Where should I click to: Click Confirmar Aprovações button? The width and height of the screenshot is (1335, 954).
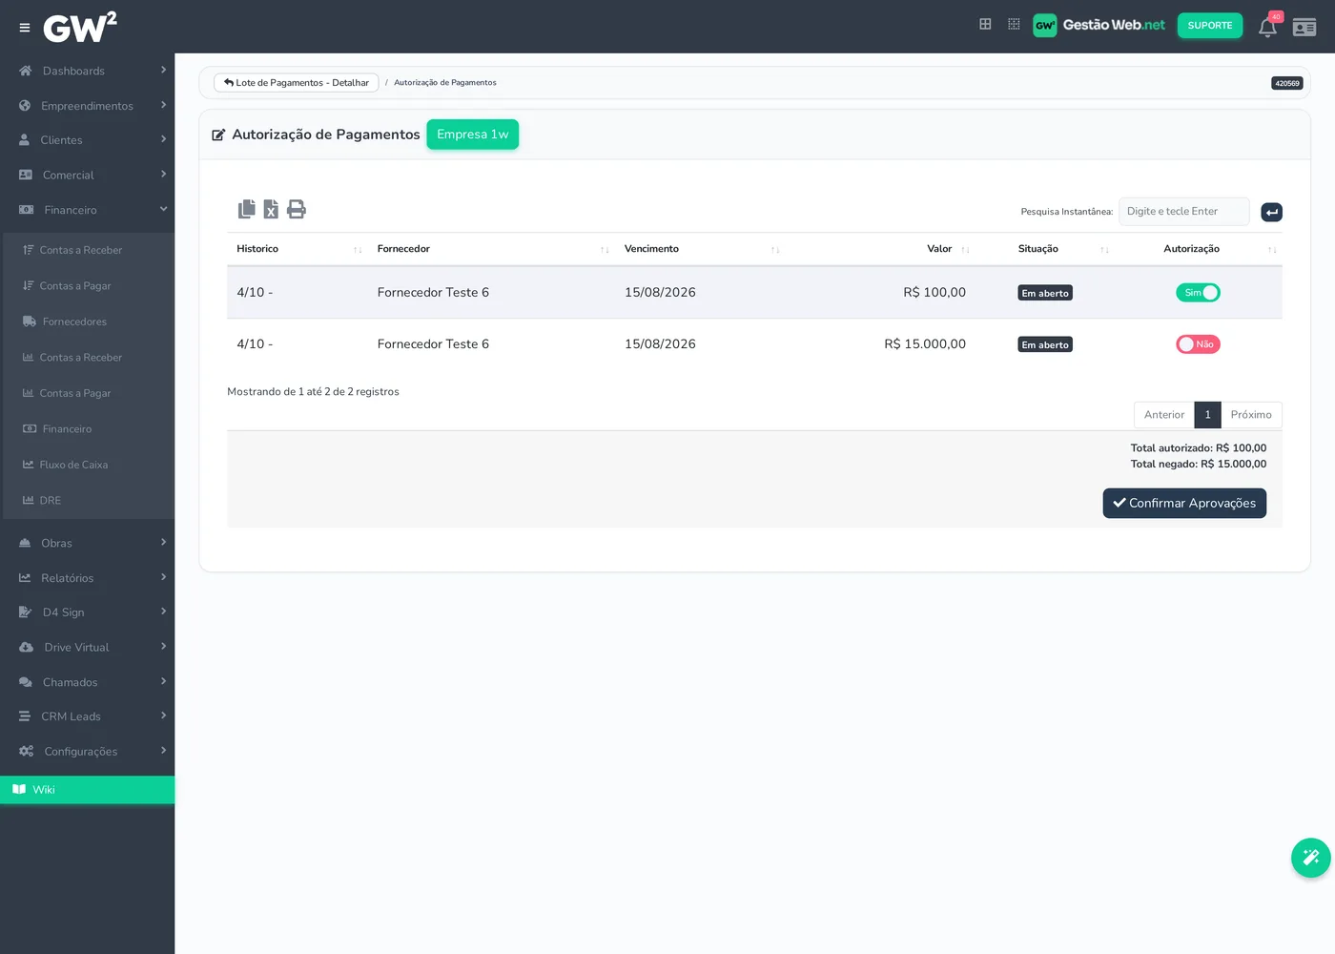1184,504
